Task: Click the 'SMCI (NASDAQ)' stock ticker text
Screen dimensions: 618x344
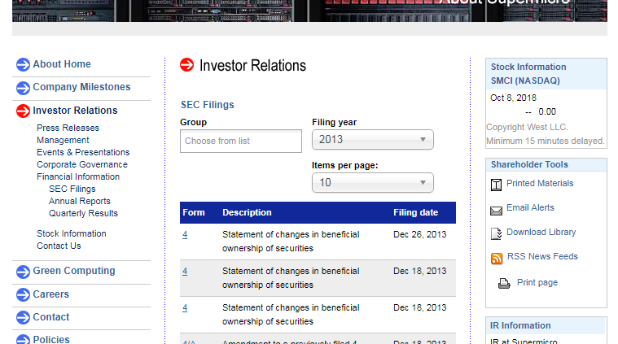Action: click(525, 81)
